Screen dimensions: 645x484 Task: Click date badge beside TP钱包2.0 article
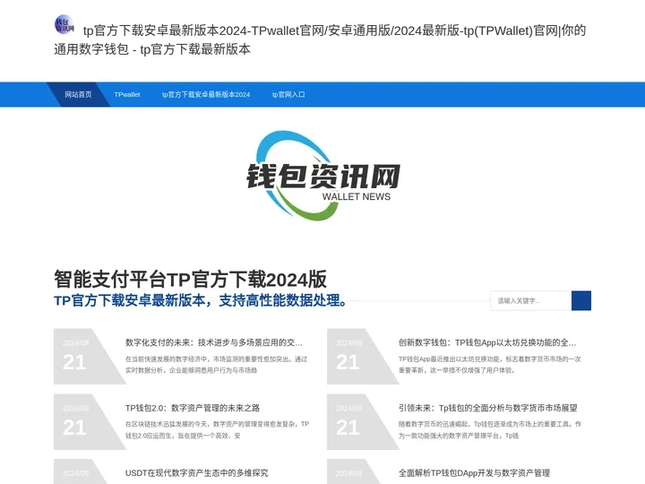tap(90, 422)
